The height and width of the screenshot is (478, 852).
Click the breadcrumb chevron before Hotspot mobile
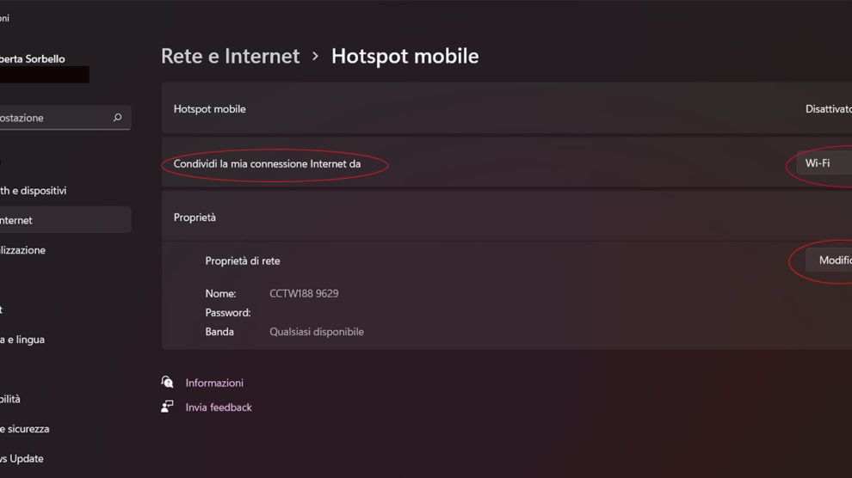pyautogui.click(x=315, y=57)
